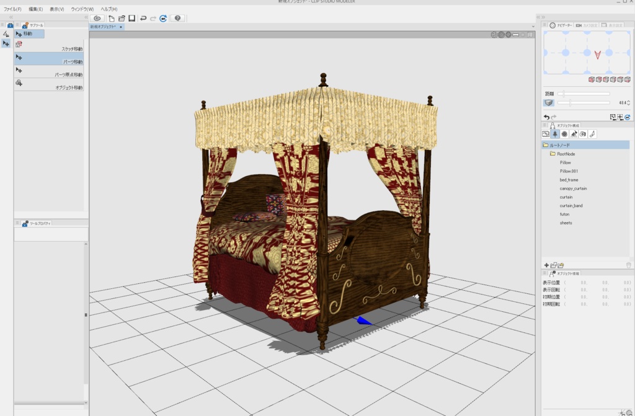Select the camera icon in the object composition panel
This screenshot has width=635, height=416.
(583, 134)
